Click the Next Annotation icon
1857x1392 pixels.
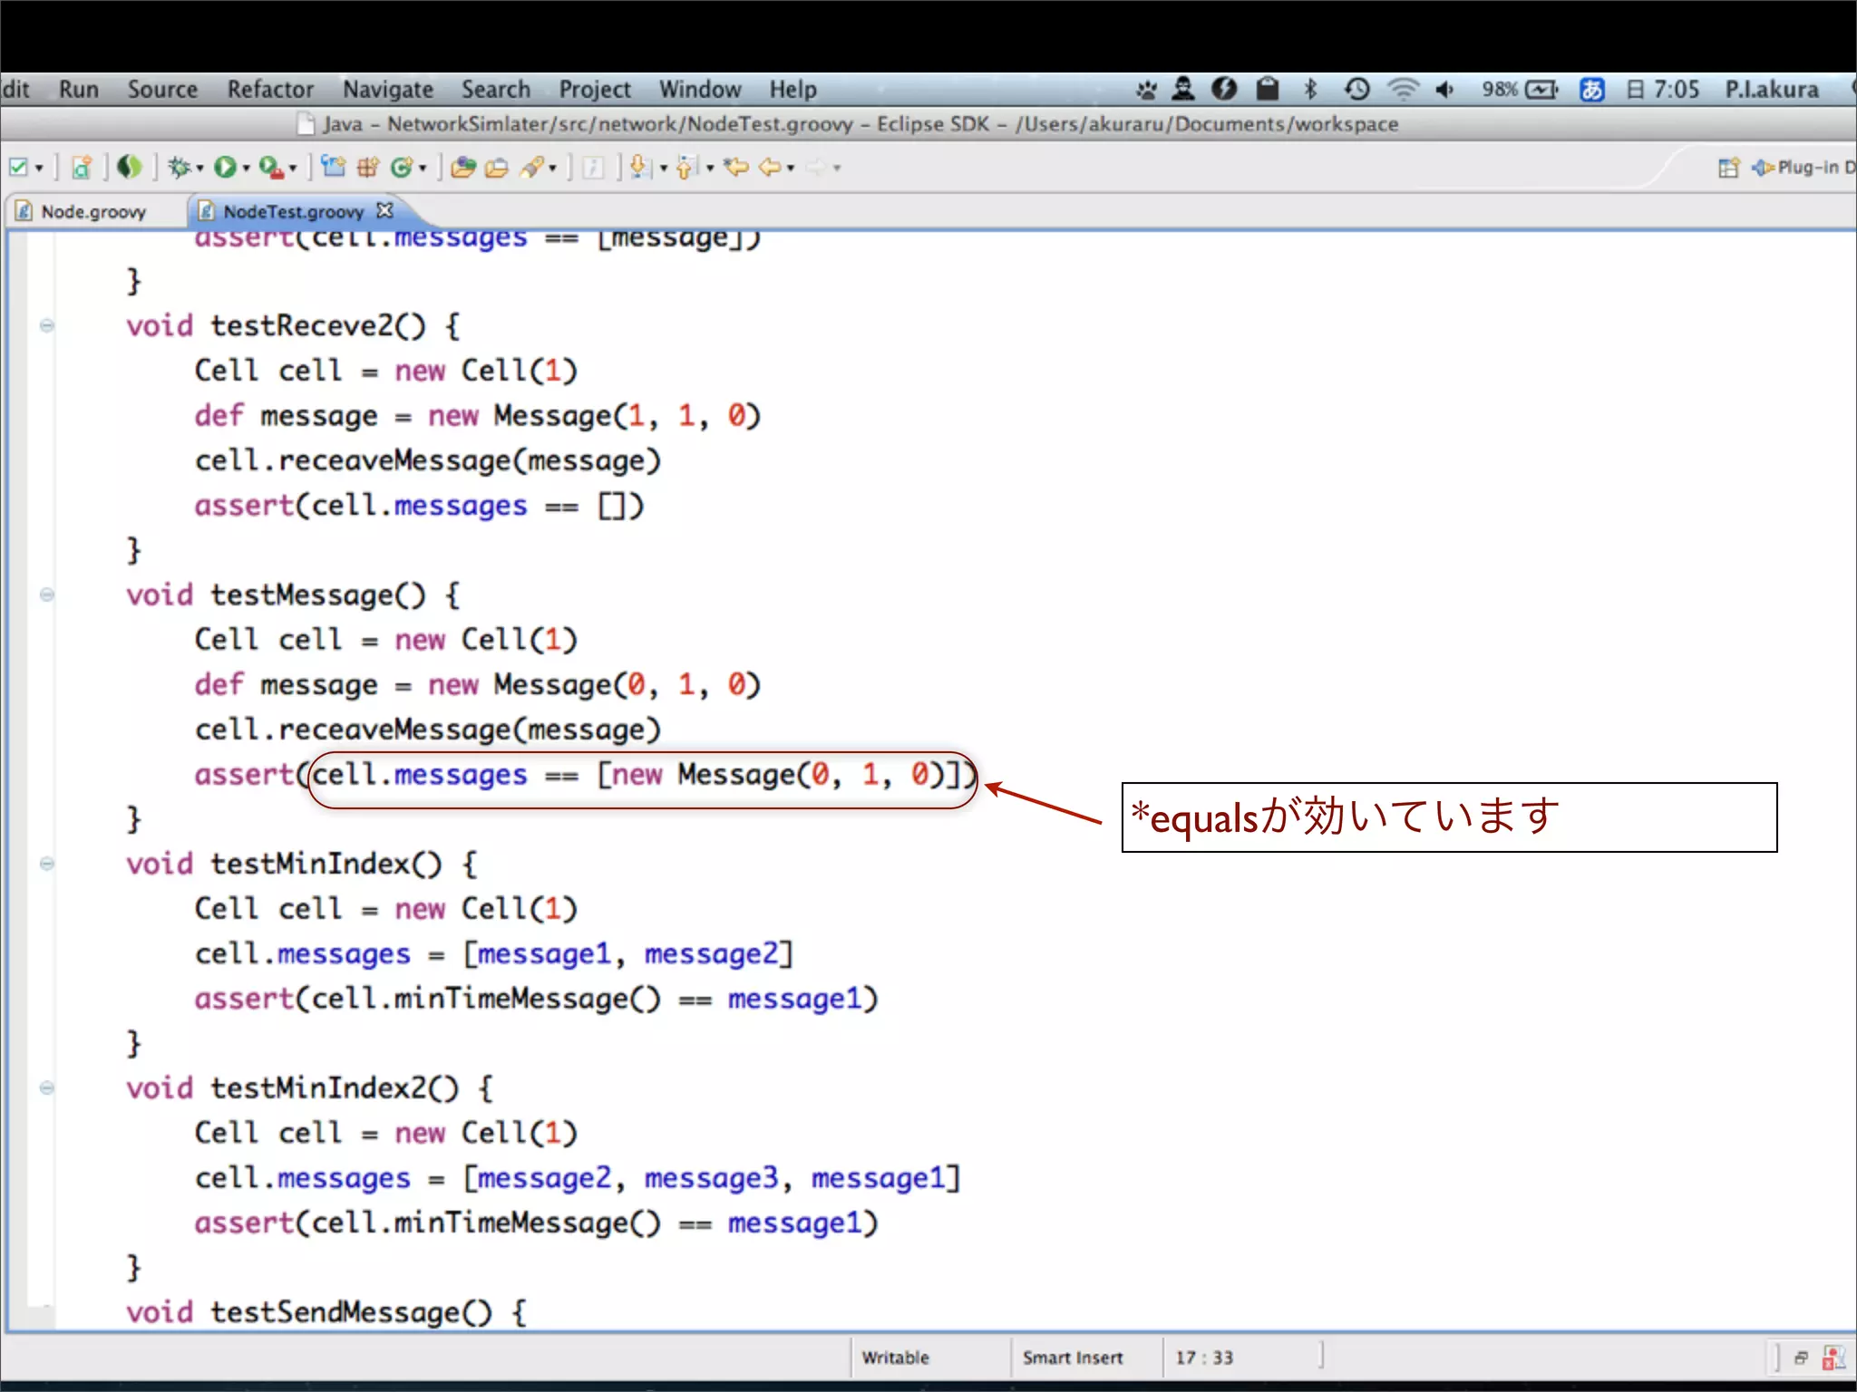[639, 168]
